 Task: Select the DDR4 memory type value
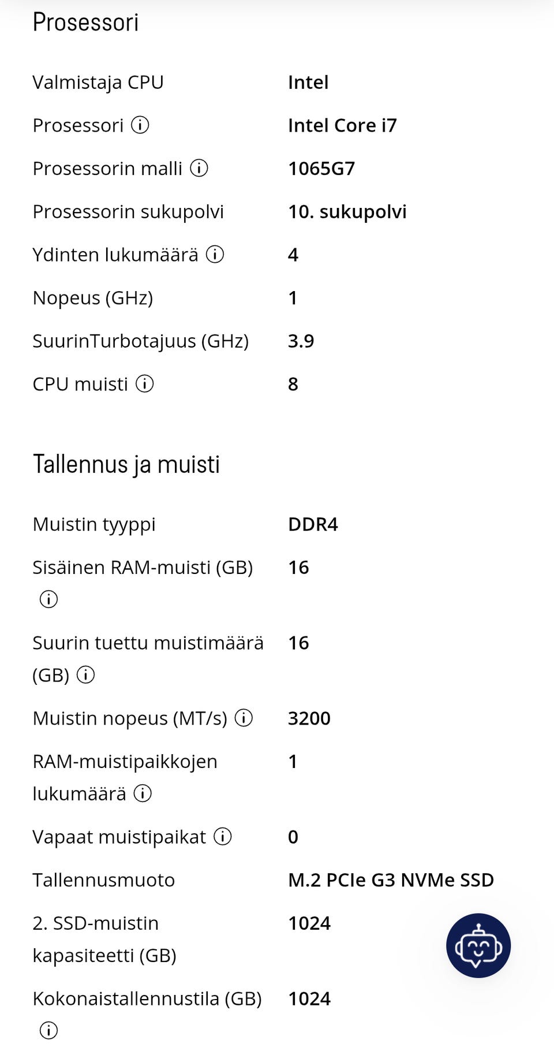(313, 524)
